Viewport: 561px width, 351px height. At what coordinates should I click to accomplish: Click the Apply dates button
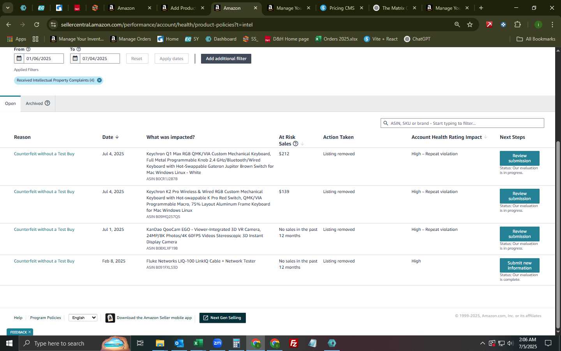click(x=171, y=58)
